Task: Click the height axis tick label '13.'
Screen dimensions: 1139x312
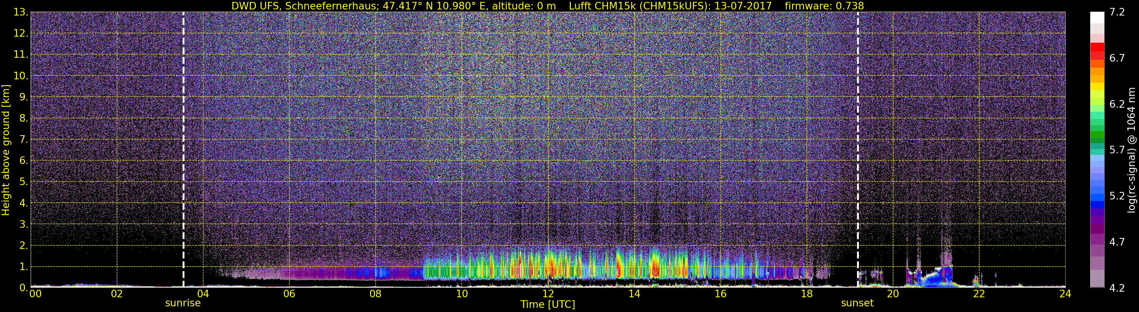Action: point(20,12)
